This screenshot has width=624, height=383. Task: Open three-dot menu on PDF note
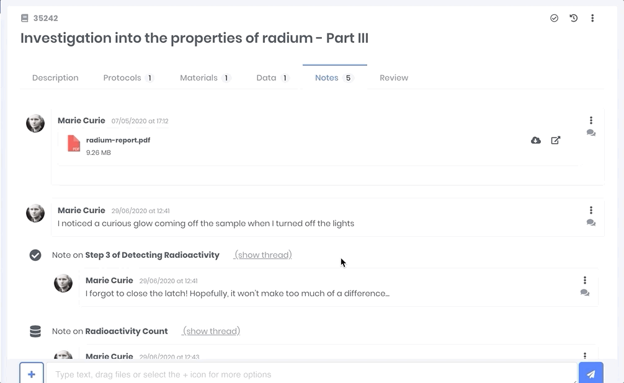click(x=591, y=121)
